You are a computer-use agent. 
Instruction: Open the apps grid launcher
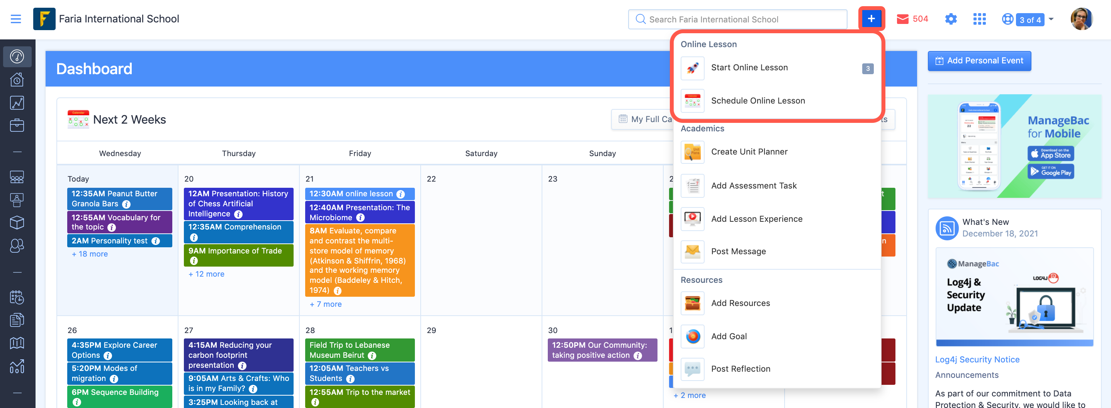pyautogui.click(x=979, y=19)
